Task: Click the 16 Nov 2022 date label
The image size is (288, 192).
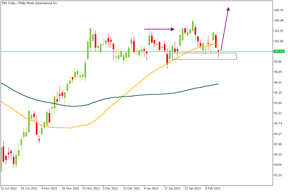Action: coord(70,188)
